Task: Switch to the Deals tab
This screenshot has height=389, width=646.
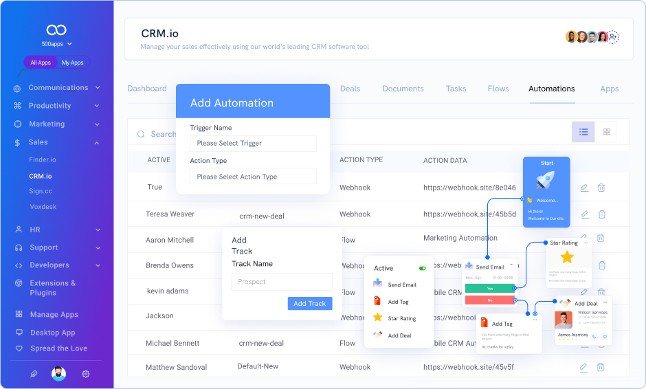Action: point(350,89)
